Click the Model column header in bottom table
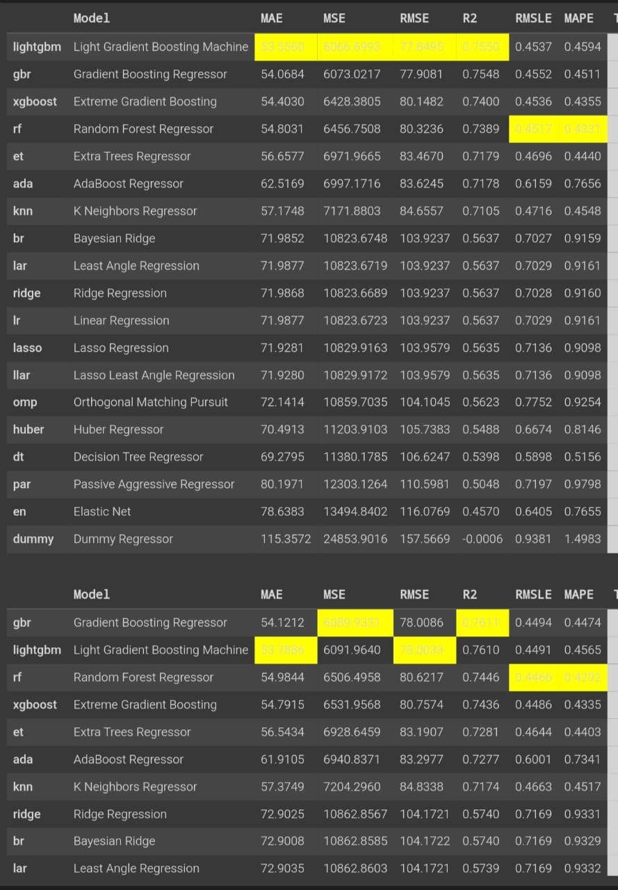The width and height of the screenshot is (618, 890). tap(92, 594)
